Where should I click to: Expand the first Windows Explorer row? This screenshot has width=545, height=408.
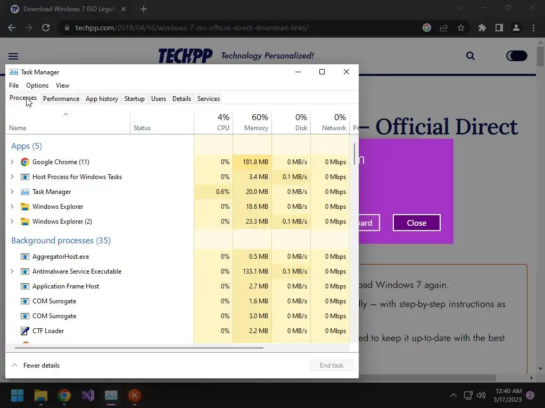[x=12, y=207]
